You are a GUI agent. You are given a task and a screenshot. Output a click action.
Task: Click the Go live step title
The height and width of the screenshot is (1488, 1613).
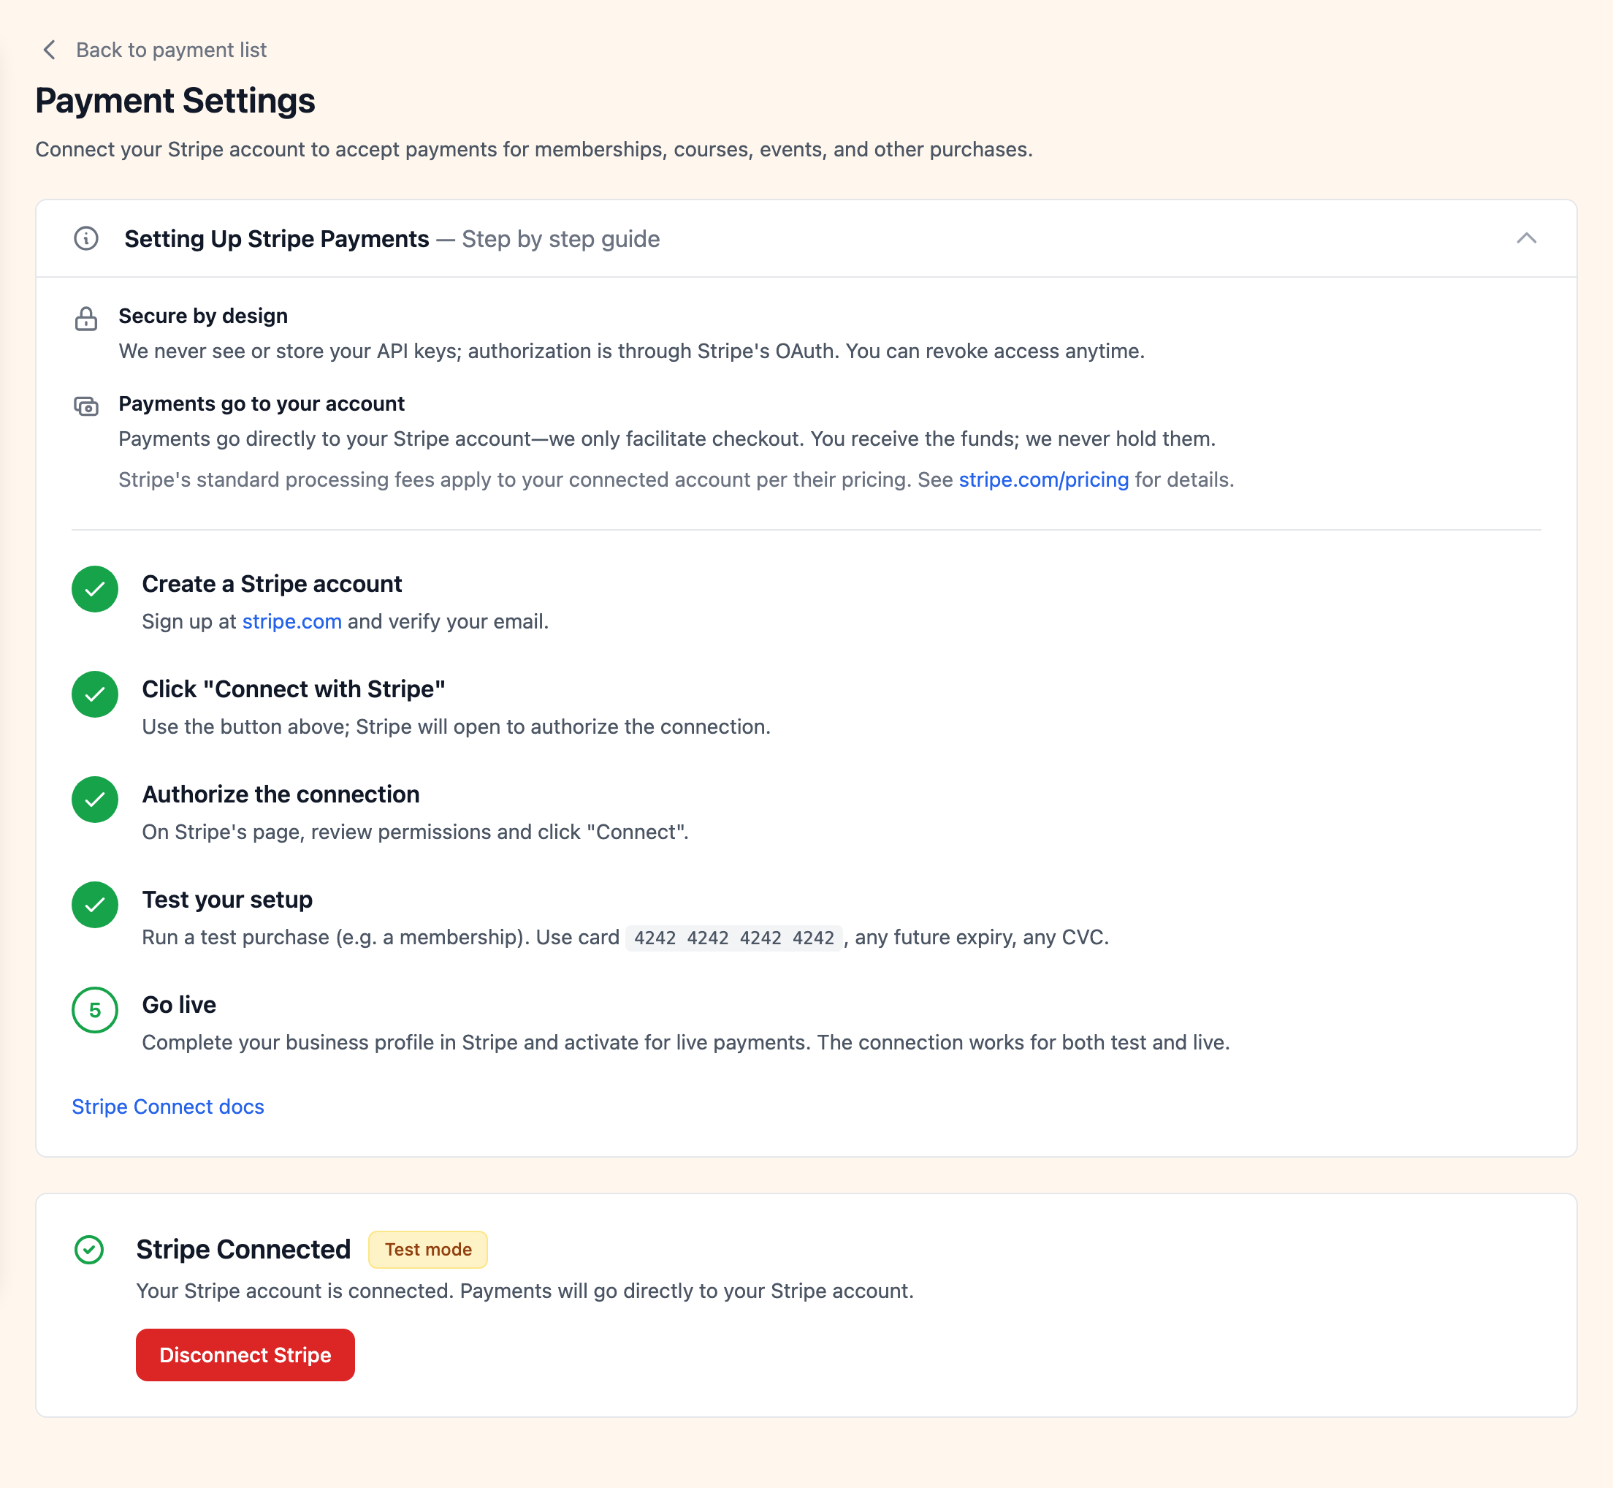tap(179, 1006)
